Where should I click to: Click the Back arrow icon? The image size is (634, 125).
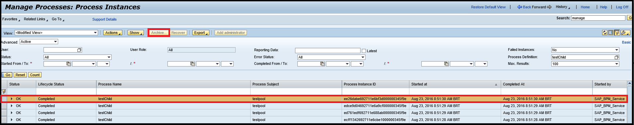[519, 7]
